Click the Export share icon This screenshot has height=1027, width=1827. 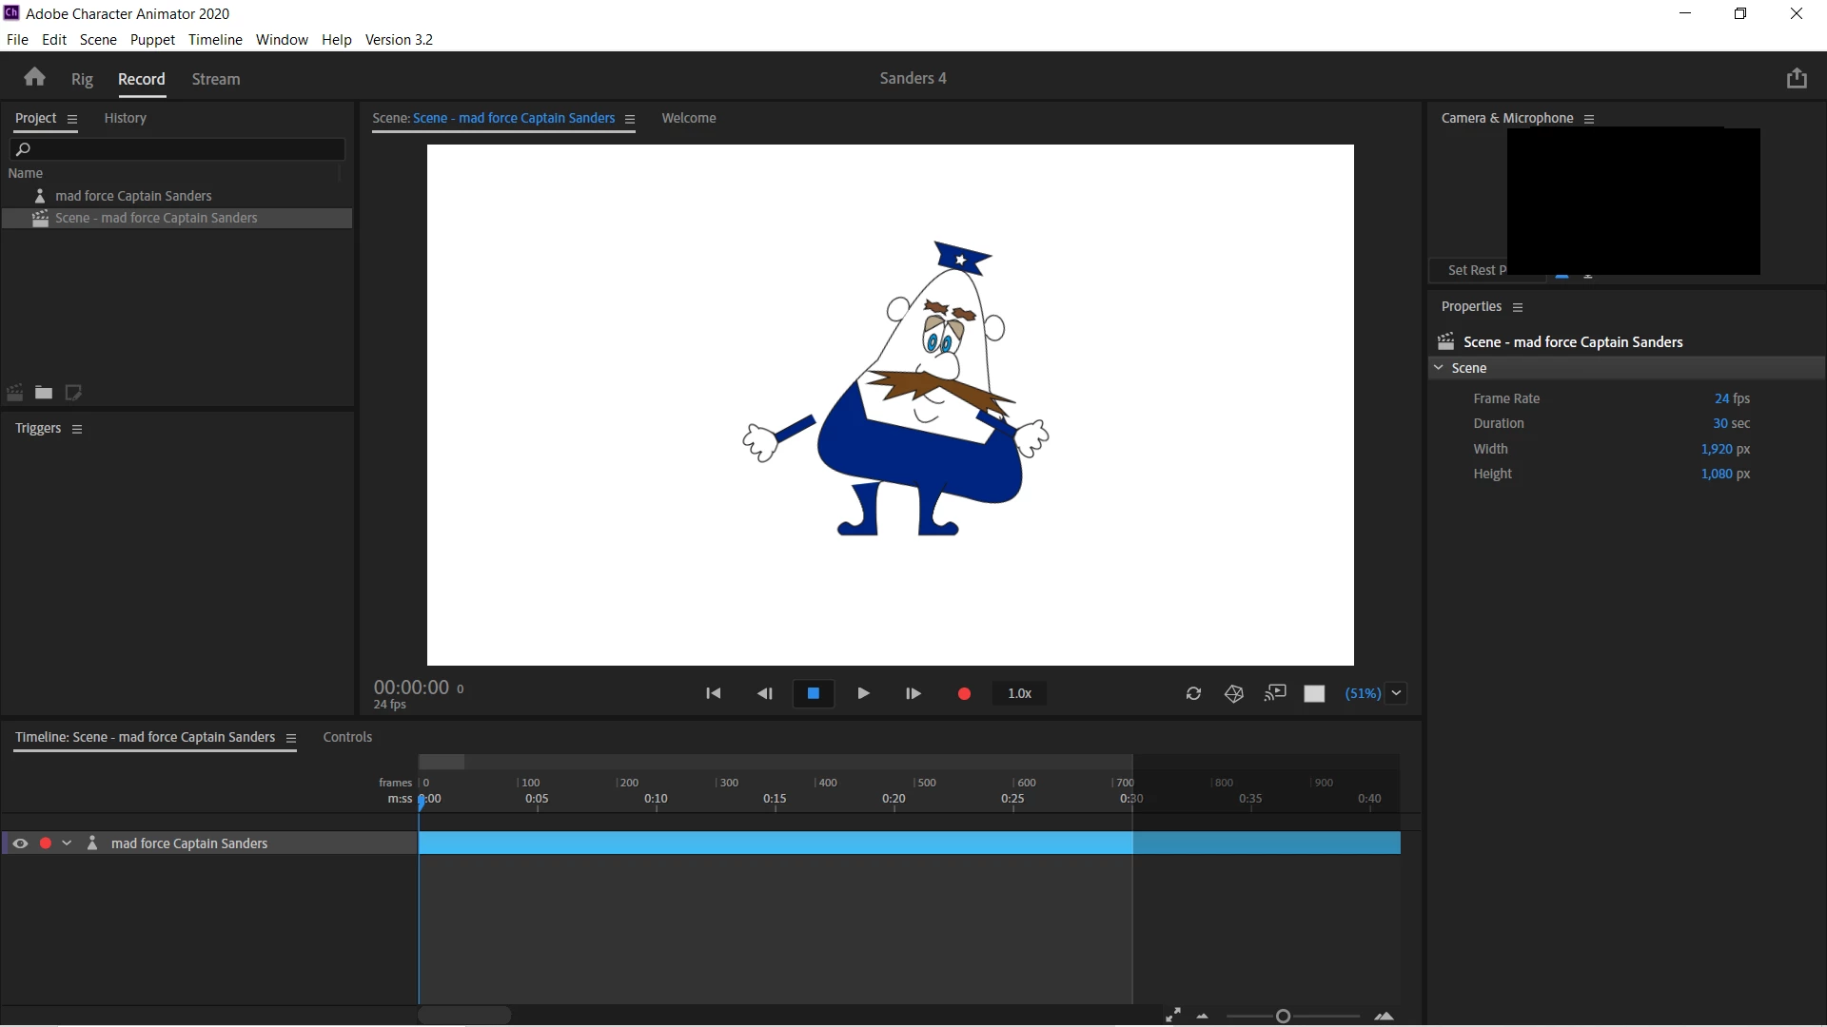[1796, 78]
